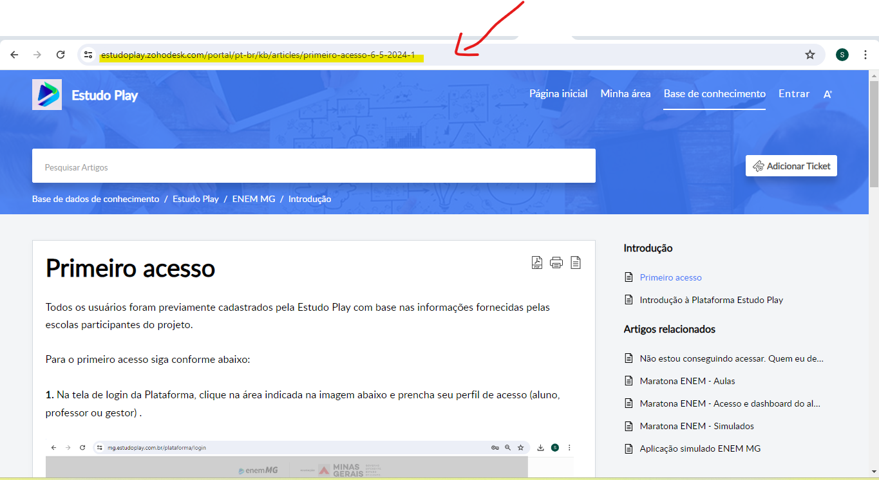The width and height of the screenshot is (879, 480).
Task: Click the browser forward arrow
Action: point(37,55)
